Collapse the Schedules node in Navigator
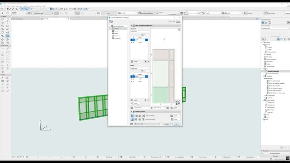The image size is (290, 163). pyautogui.click(x=263, y=76)
